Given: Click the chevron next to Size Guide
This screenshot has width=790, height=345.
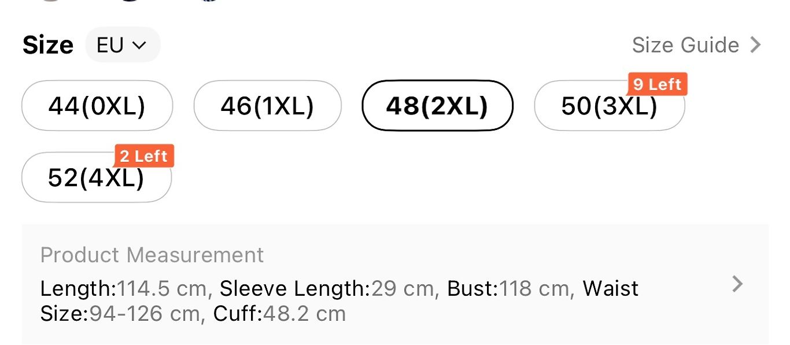Looking at the screenshot, I should point(755,45).
